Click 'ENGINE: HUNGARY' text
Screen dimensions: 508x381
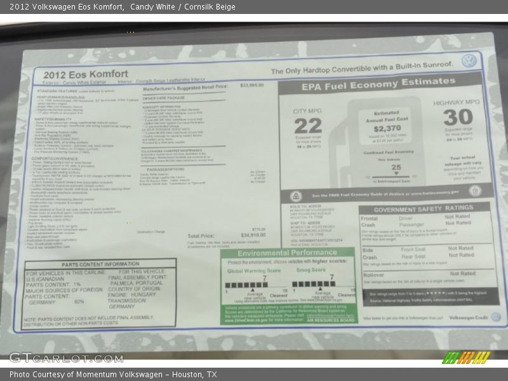click(132, 295)
